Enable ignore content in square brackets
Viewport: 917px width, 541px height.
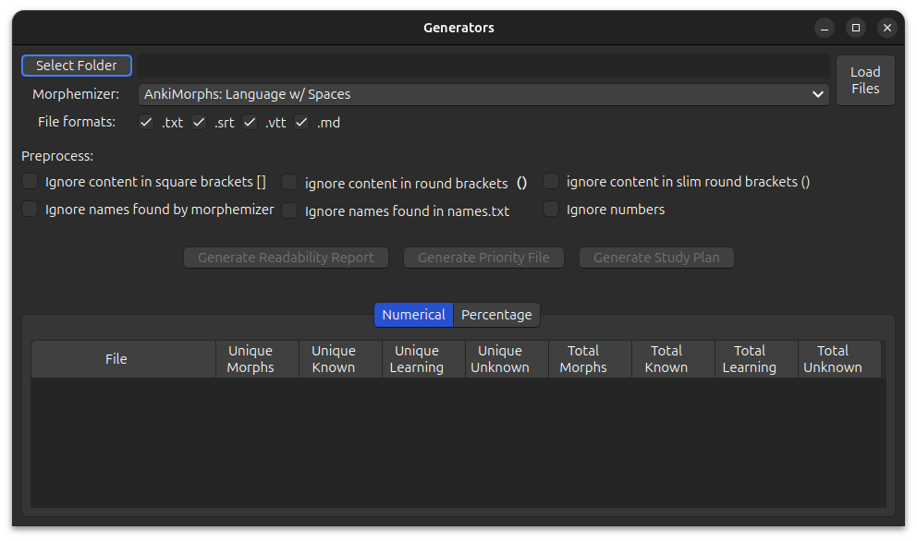(x=31, y=182)
